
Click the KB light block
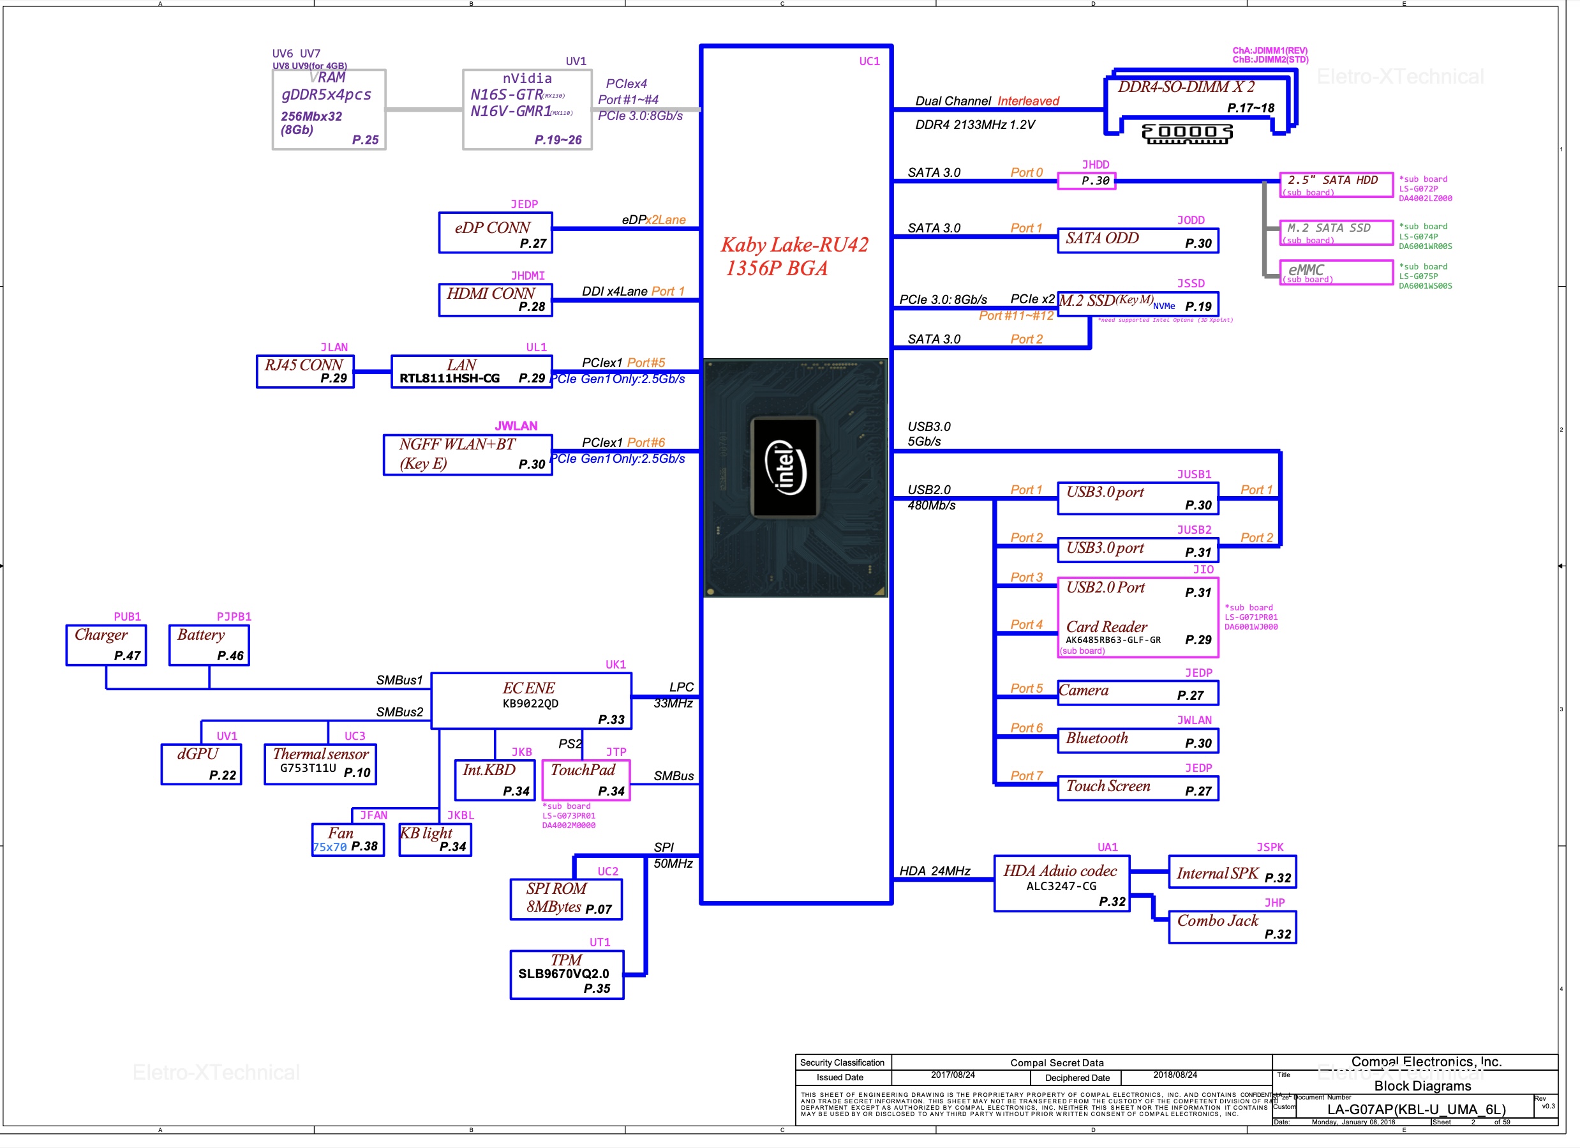click(x=435, y=840)
